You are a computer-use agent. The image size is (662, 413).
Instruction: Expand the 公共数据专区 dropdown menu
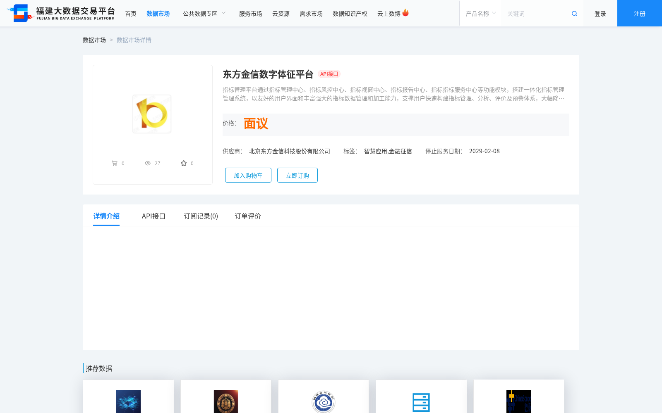pos(204,14)
